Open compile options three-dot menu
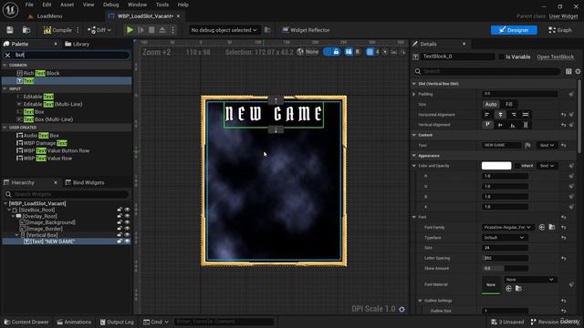The width and height of the screenshot is (584, 328). (78, 30)
